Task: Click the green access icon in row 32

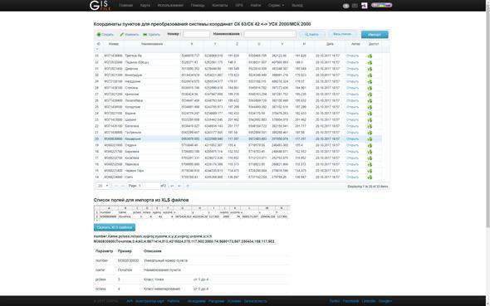Action: pos(370,62)
